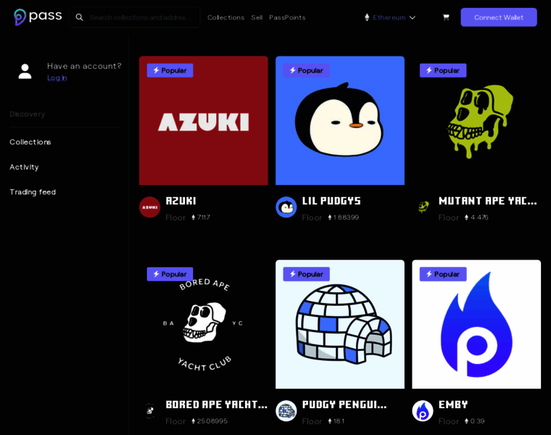Click Azuki floor price 7.117

201,217
